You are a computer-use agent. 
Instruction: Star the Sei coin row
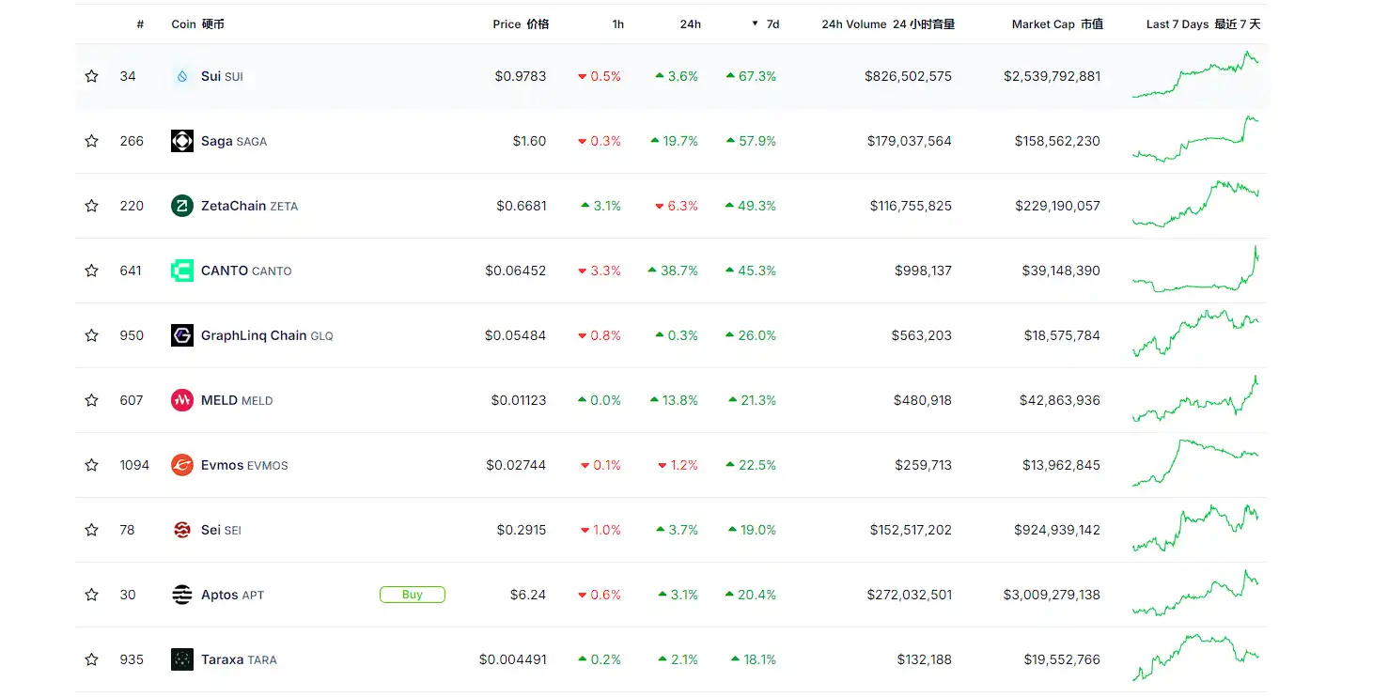[91, 530]
